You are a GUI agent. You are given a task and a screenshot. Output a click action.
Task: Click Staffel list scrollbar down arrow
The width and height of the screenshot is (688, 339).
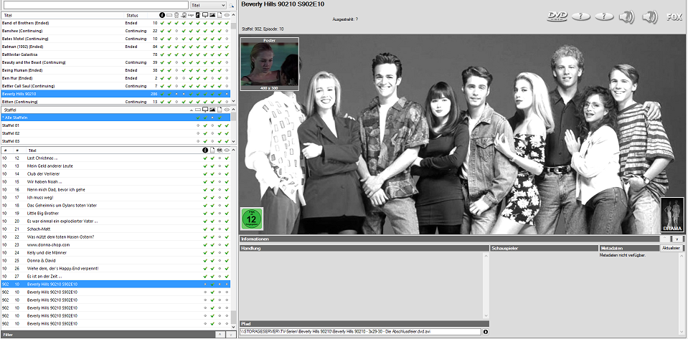[233, 141]
